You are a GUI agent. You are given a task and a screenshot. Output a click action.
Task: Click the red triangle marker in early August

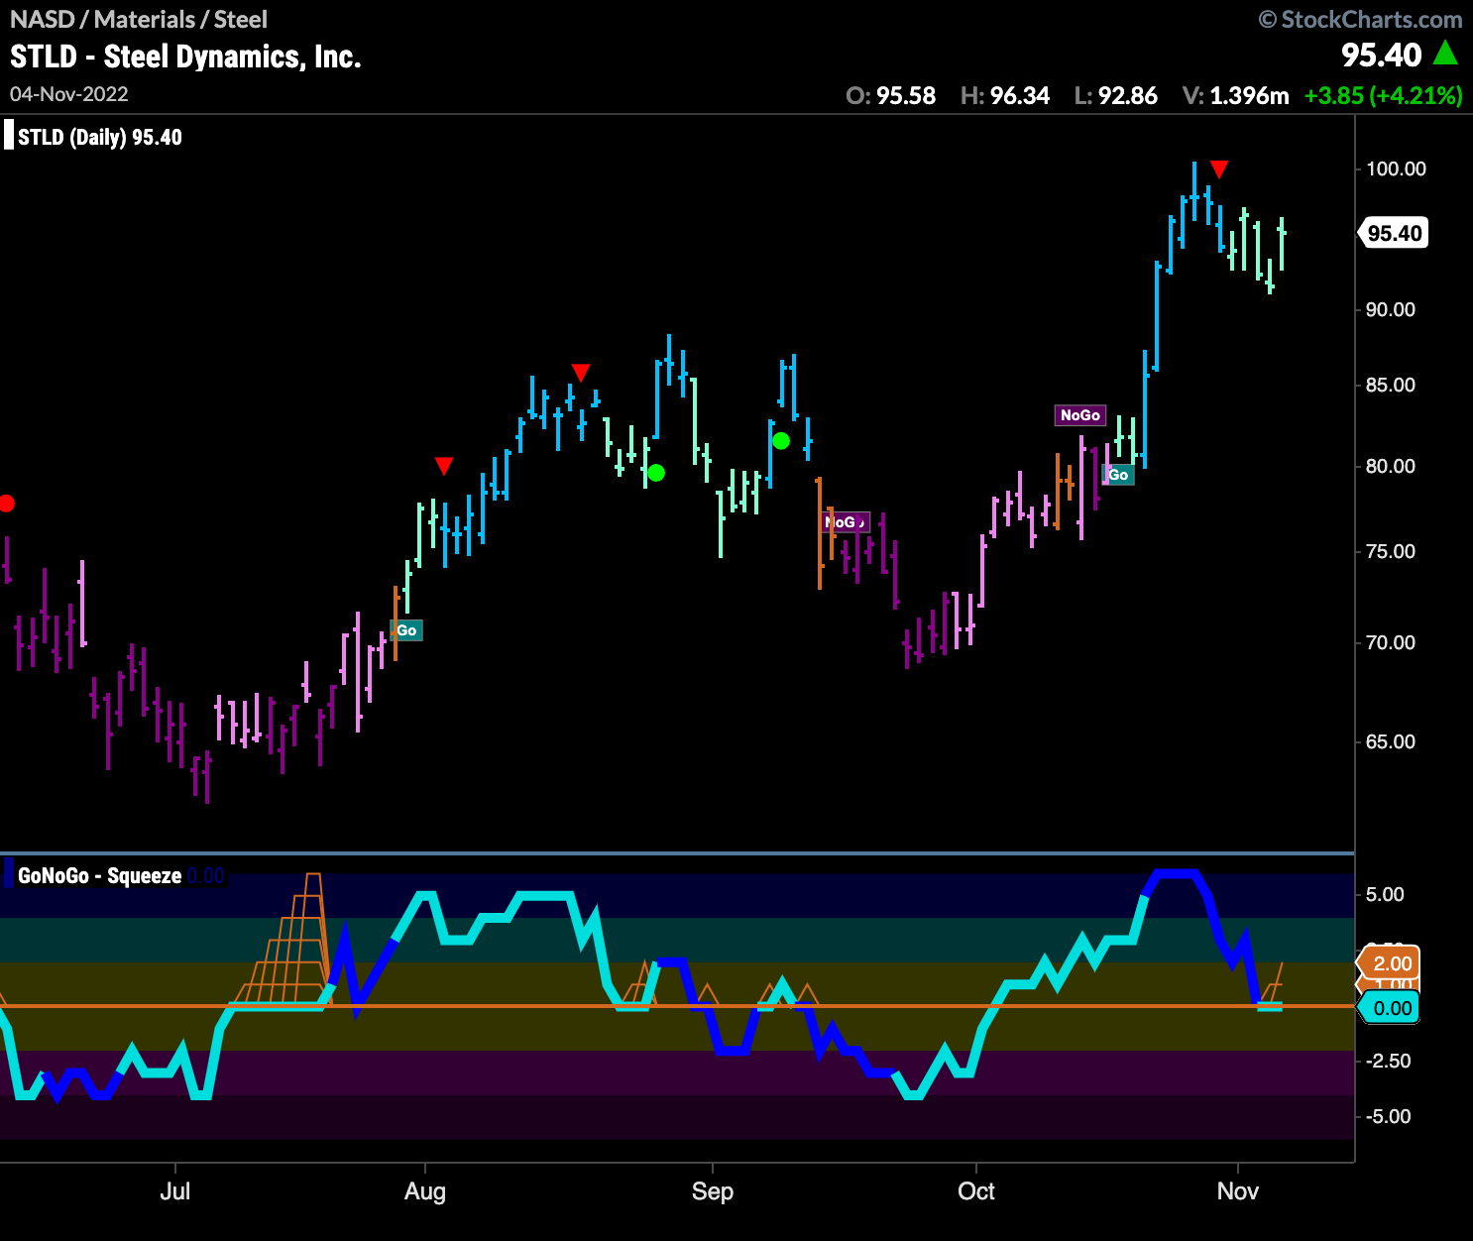point(444,466)
